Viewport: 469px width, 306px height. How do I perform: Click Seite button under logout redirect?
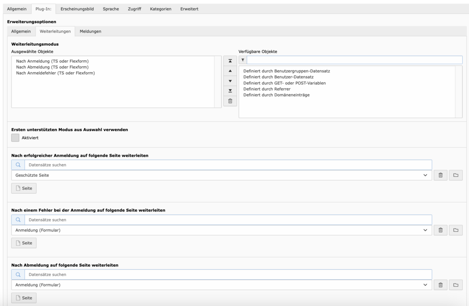click(24, 298)
